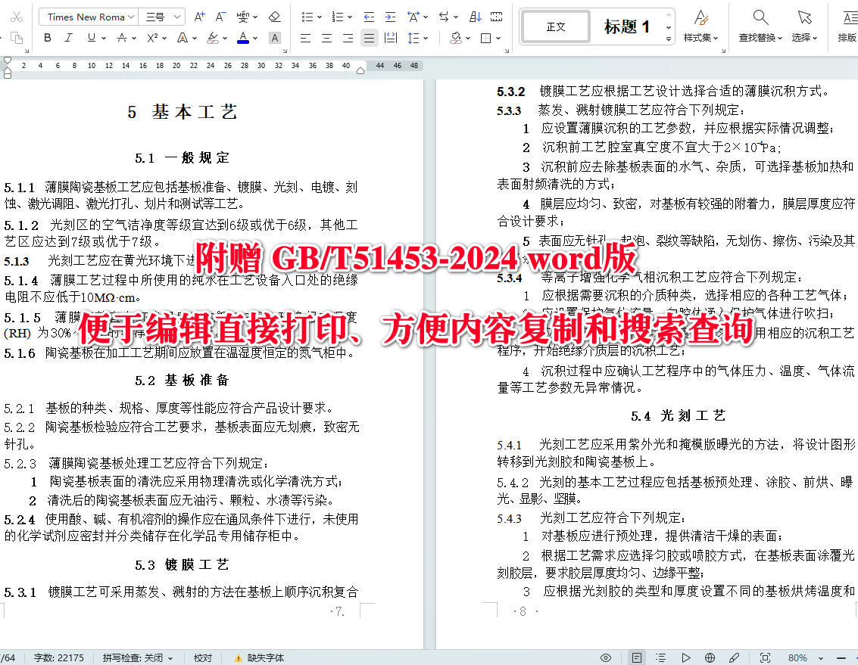This screenshot has height=665, width=858.
Task: Toggle bold formatting
Action: 47,38
